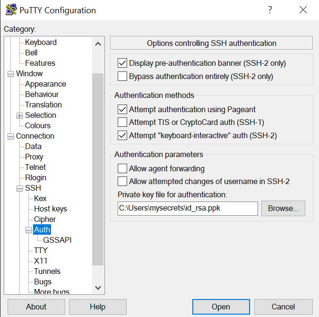Click the category list scroll up arrow
The width and height of the screenshot is (319, 317).
(98, 44)
